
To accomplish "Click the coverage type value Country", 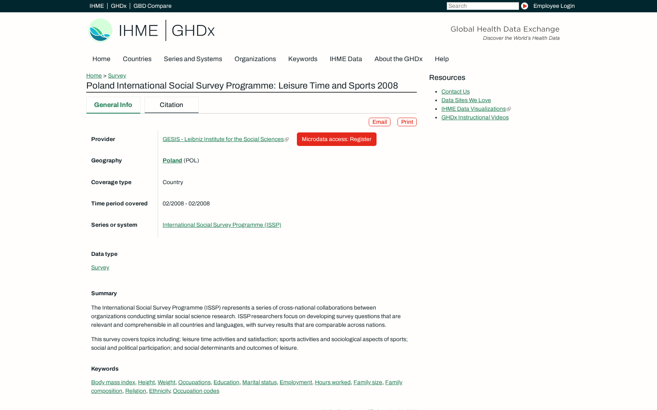I will (173, 182).
